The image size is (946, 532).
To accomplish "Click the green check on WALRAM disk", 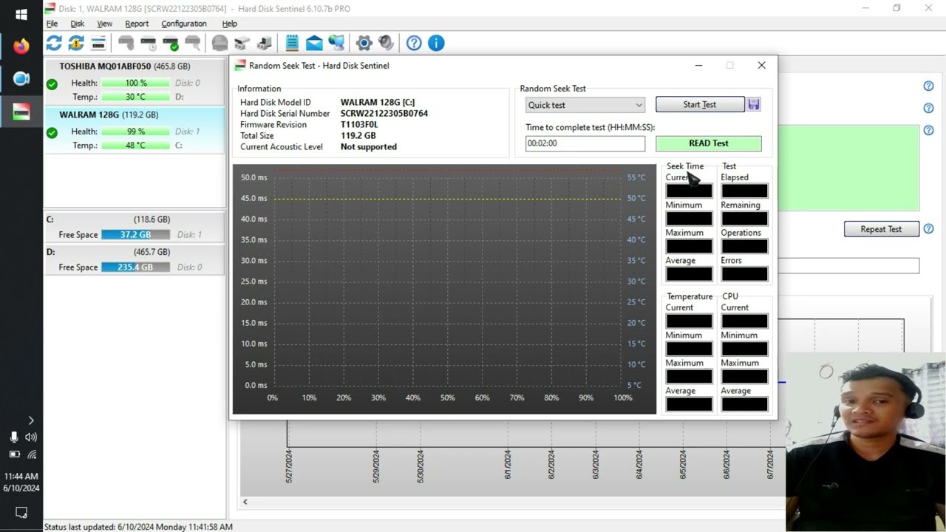I will click(x=52, y=133).
